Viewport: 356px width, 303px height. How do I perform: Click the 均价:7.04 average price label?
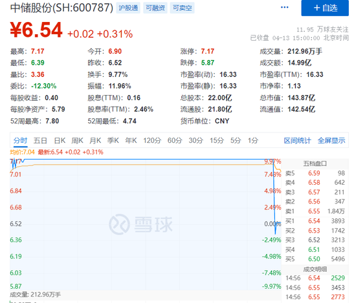point(22,152)
